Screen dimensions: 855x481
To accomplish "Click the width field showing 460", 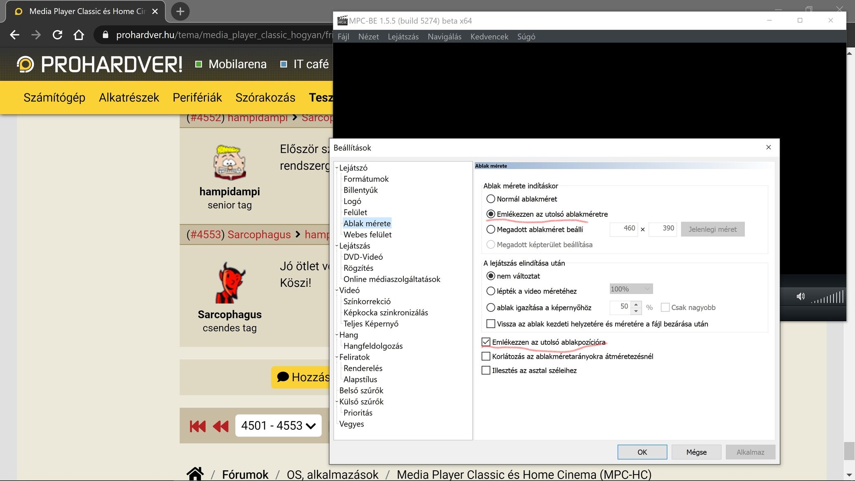I will tap(623, 229).
